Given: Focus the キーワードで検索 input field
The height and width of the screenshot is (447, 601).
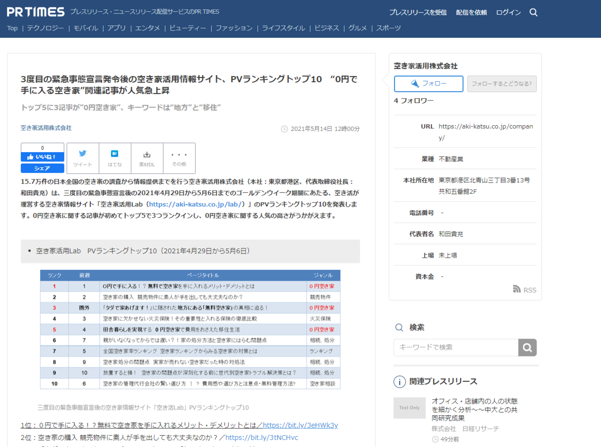Looking at the screenshot, I should click(456, 347).
